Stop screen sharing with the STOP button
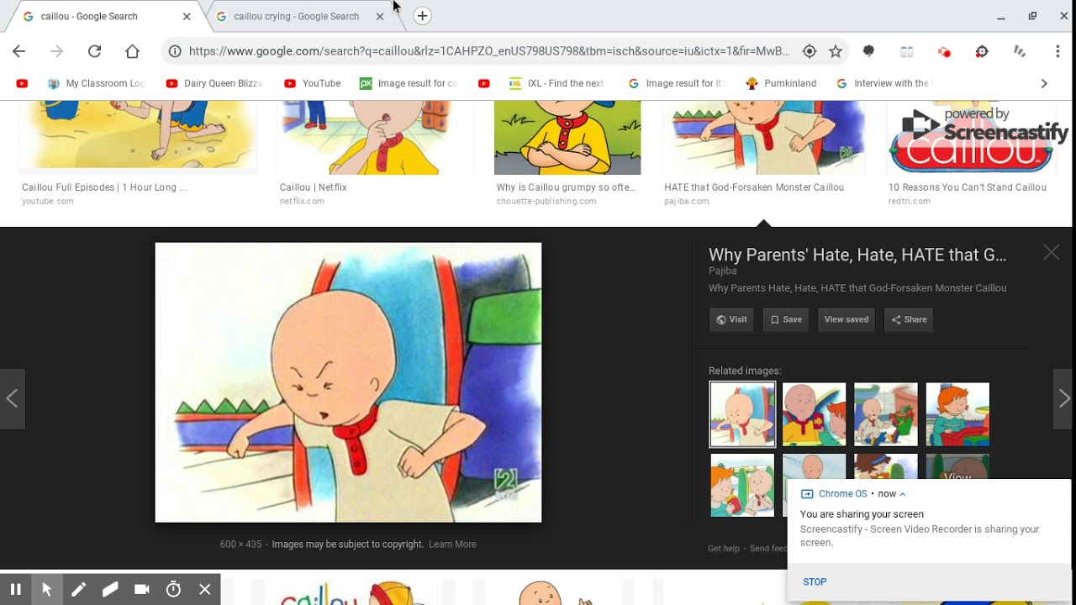 815,581
